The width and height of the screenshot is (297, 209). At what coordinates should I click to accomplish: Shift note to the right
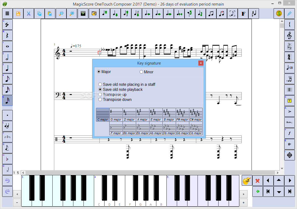(x=158, y=14)
